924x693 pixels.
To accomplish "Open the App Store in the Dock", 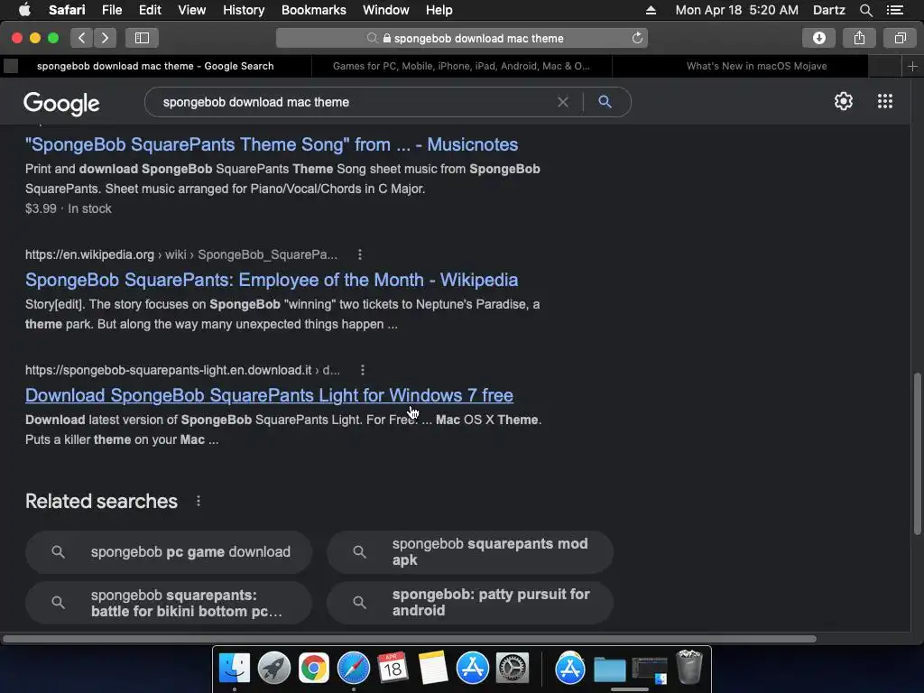I will coord(473,669).
